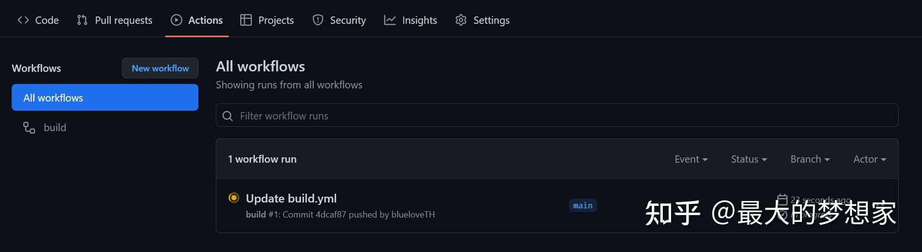Screen dimensions: 922x252
Task: Open the Update build.yml workflow run
Action: [x=291, y=199]
